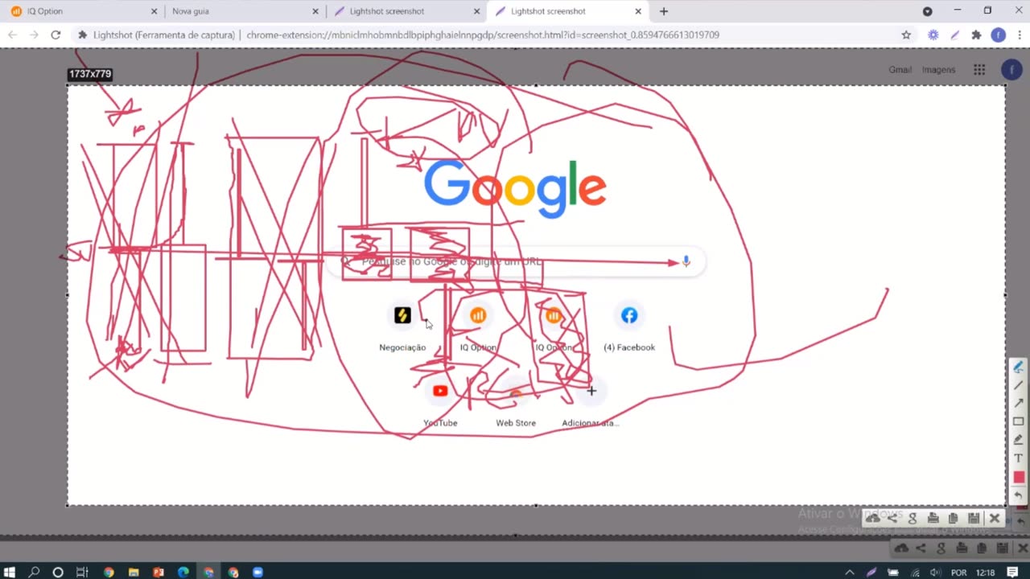Open the clock showing 12:18
This screenshot has height=579, width=1030.
click(x=985, y=573)
